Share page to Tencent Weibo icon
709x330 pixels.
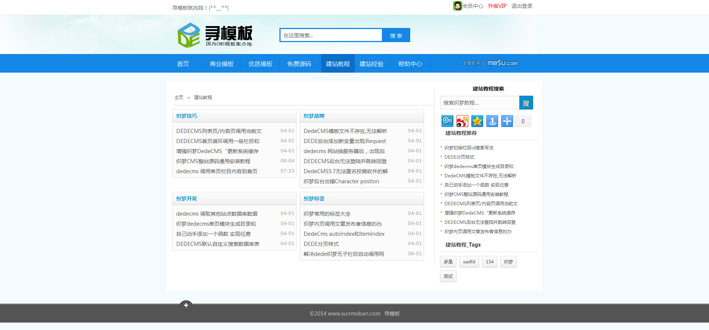click(447, 121)
